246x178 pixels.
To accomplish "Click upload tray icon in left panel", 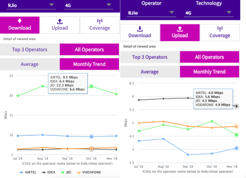I will point(60,22).
